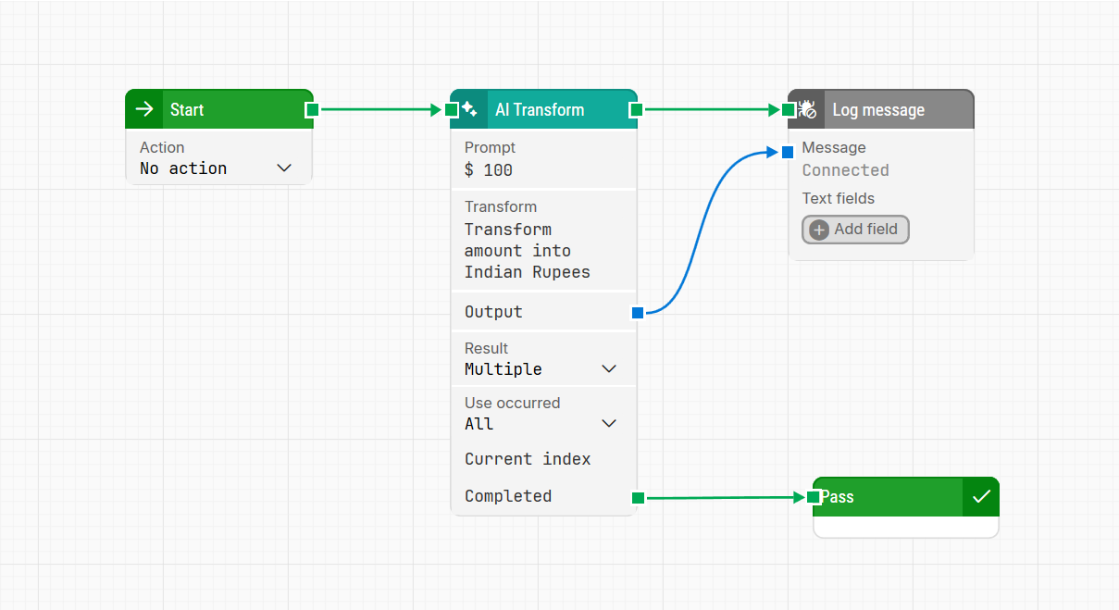This screenshot has height=610, width=1119.
Task: Click the AI Transform right output port
Action: 636,109
